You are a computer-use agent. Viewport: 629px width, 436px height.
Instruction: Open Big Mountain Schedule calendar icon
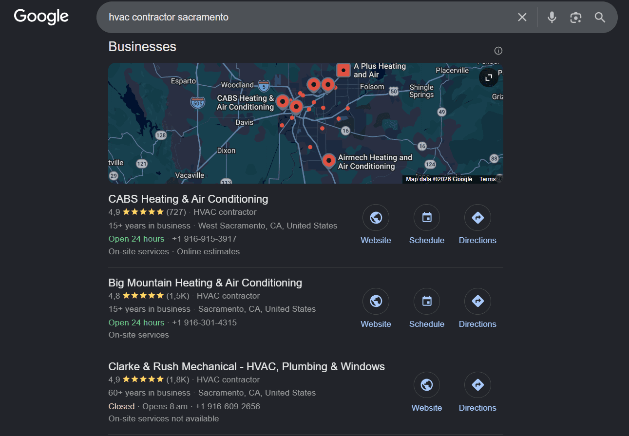pos(427,301)
